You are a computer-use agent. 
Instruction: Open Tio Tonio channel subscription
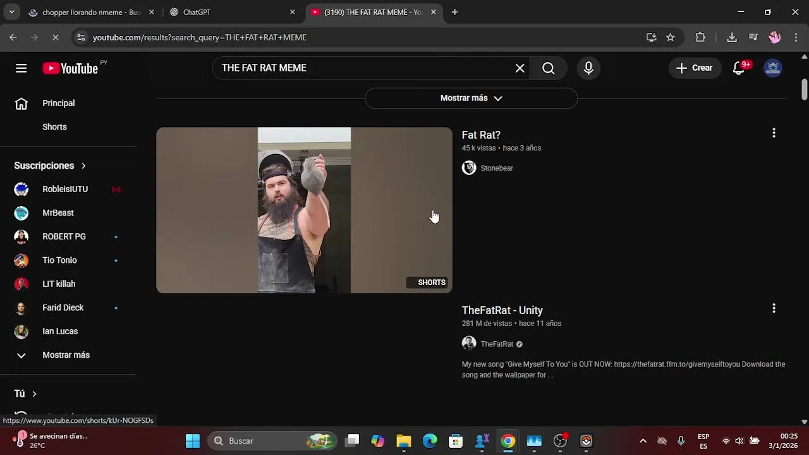68,260
